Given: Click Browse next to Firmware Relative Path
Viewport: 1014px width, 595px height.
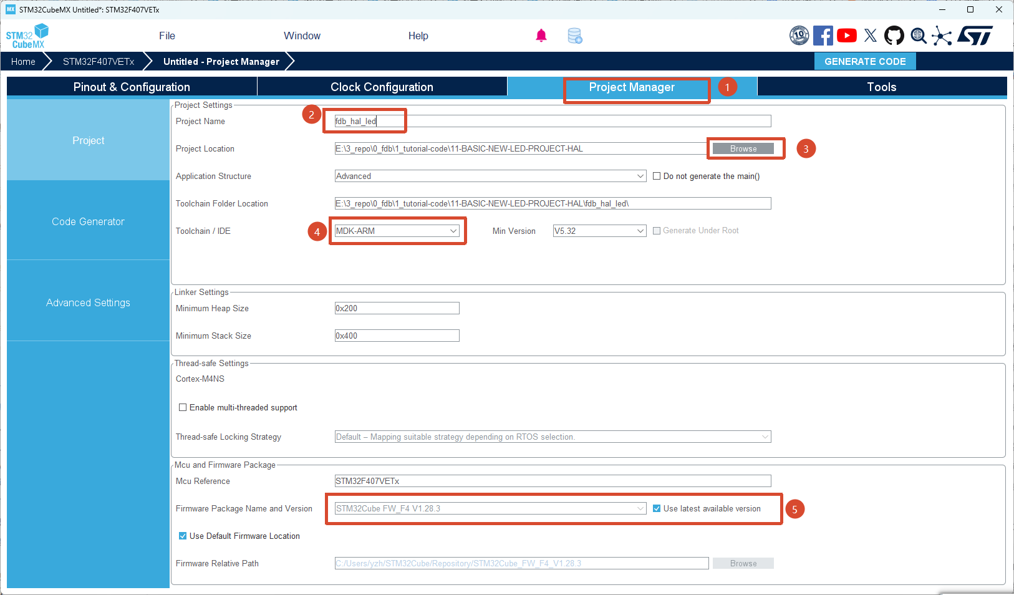Looking at the screenshot, I should [743, 563].
